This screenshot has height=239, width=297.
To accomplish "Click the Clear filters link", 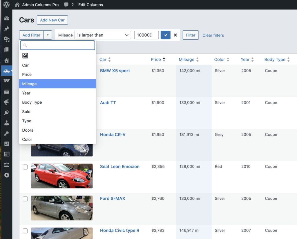I will pyautogui.click(x=213, y=35).
